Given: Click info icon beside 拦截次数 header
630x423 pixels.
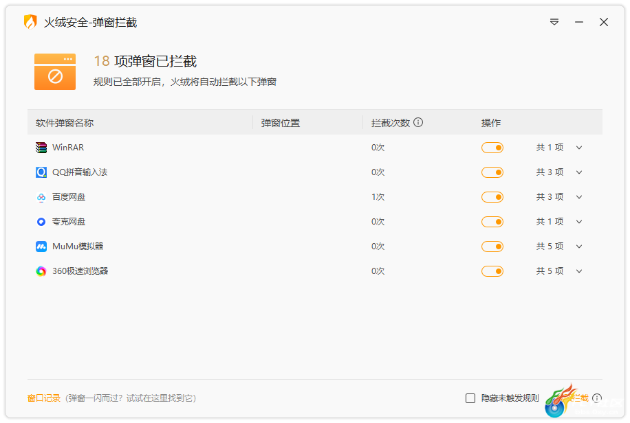Looking at the screenshot, I should [418, 123].
